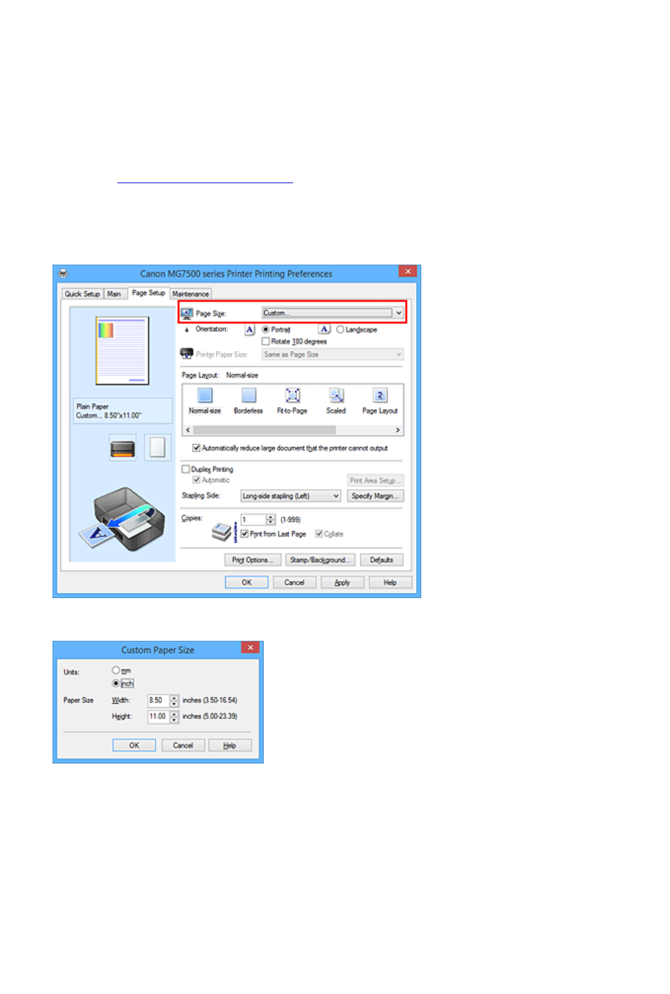Follow the blue hyperlink above the dialog

[x=205, y=179]
